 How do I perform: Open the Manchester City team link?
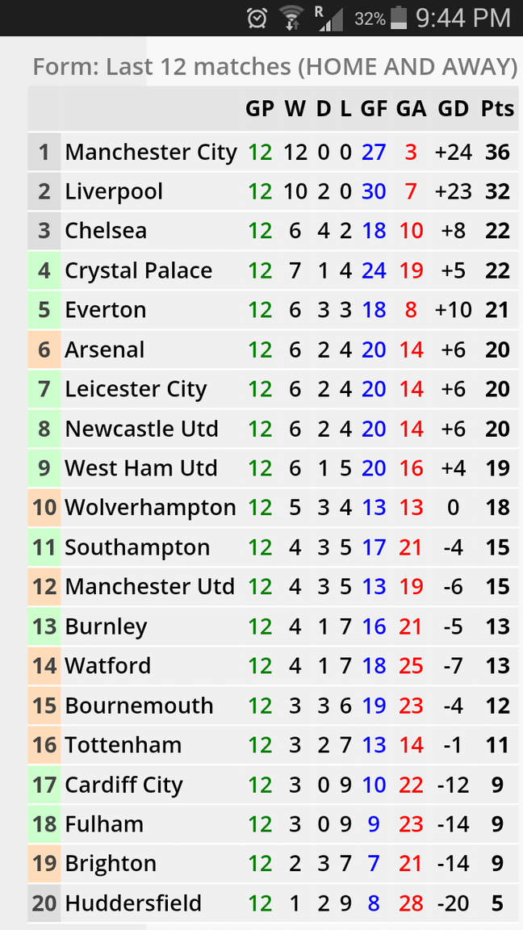[151, 152]
